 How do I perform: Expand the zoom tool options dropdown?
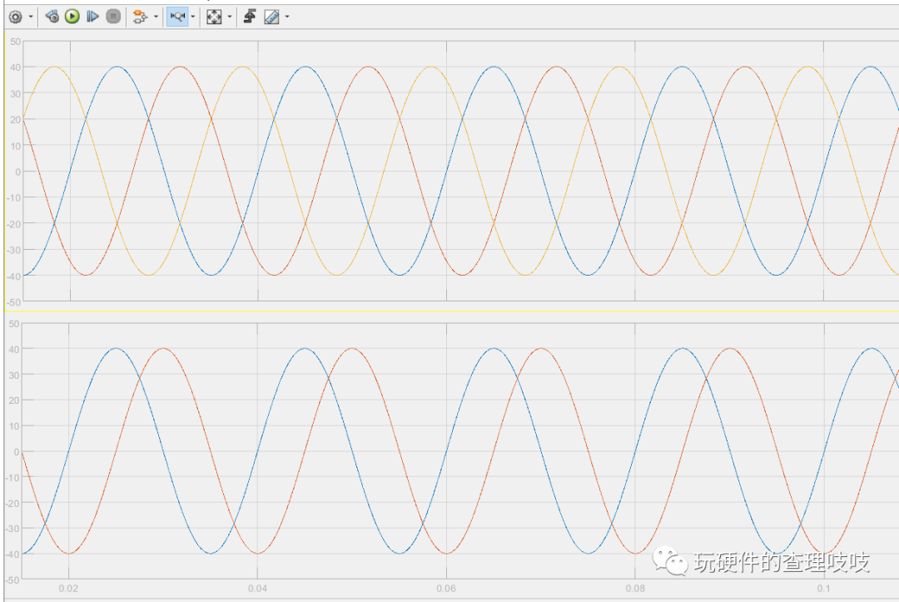pos(192,17)
